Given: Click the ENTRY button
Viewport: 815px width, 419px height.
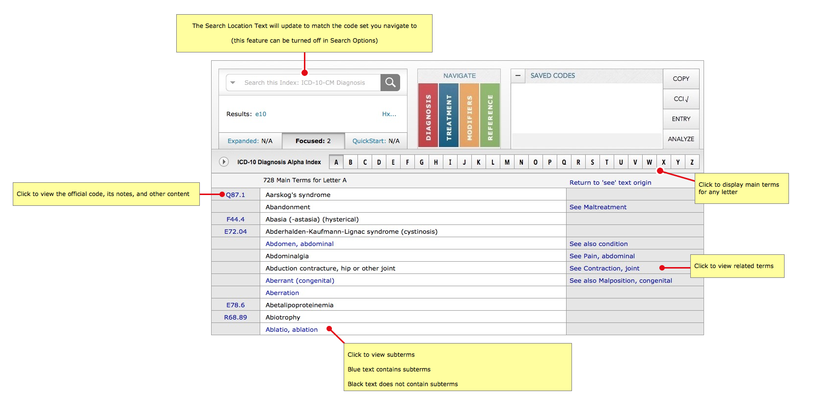Looking at the screenshot, I should click(x=681, y=119).
